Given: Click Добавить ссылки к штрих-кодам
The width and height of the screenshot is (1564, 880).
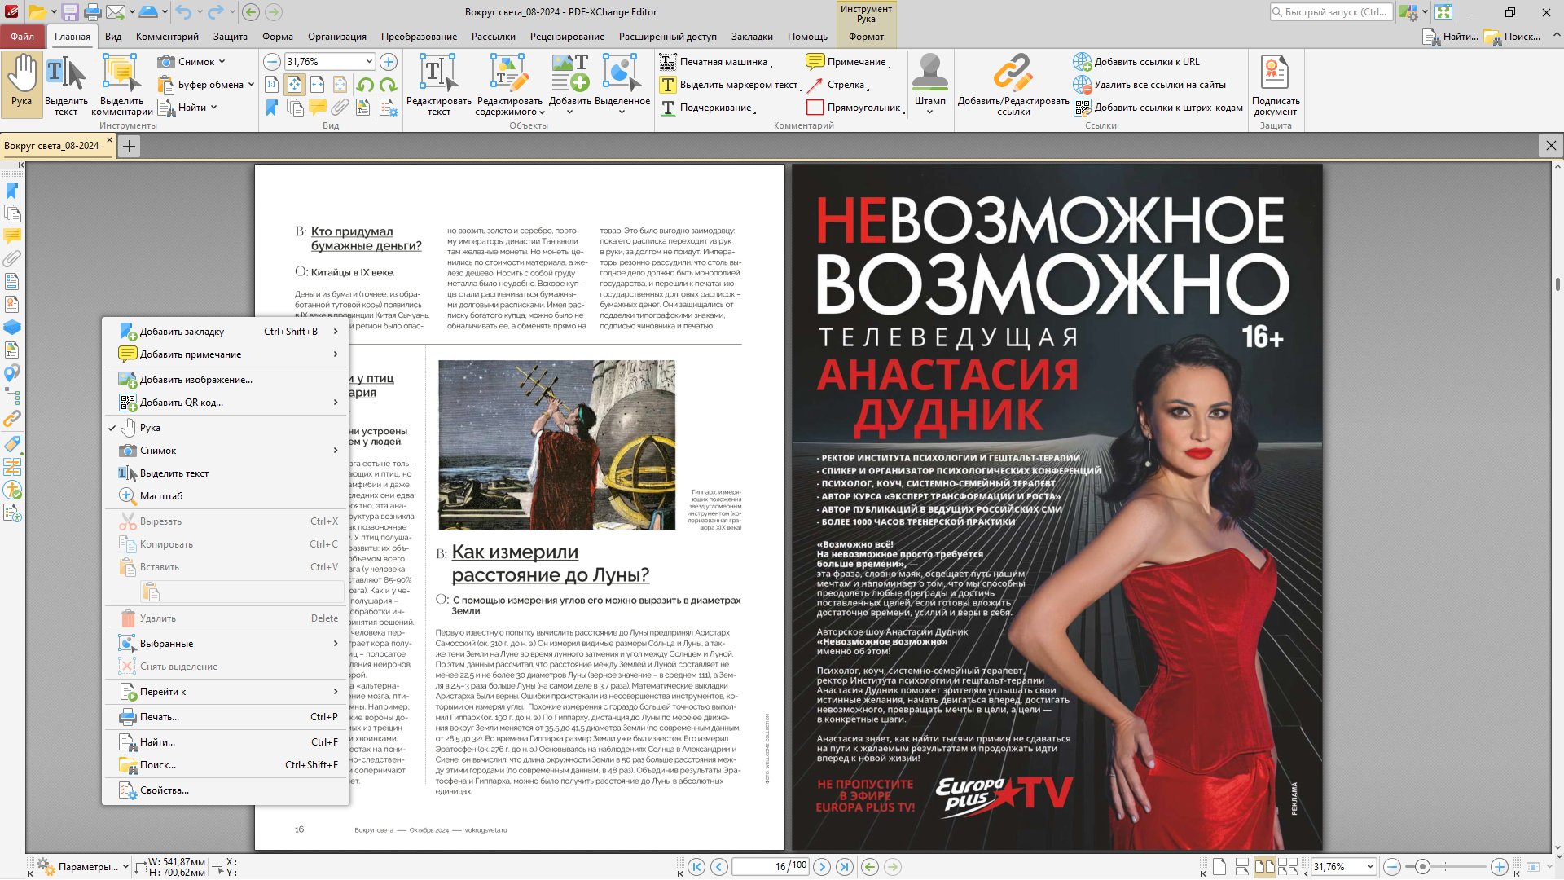Looking at the screenshot, I should pos(1158,108).
